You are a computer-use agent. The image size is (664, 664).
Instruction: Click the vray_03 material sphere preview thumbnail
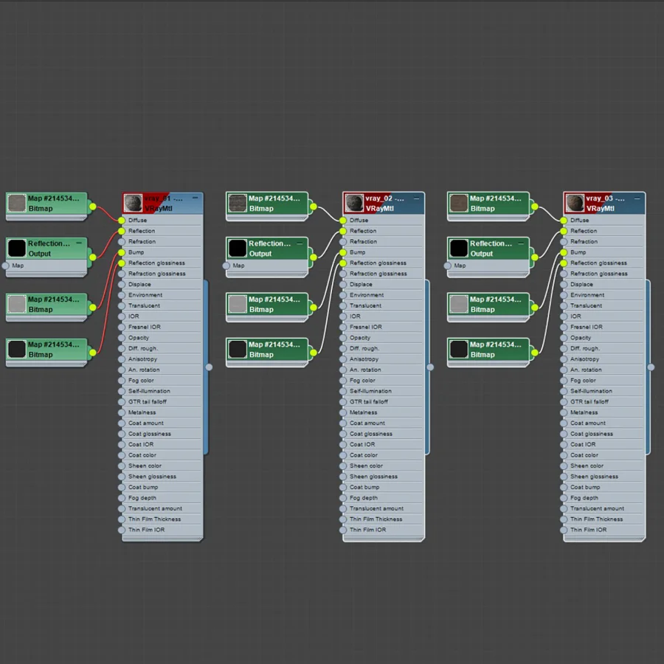[575, 204]
